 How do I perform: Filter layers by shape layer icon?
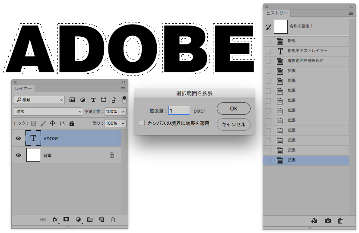click(104, 100)
